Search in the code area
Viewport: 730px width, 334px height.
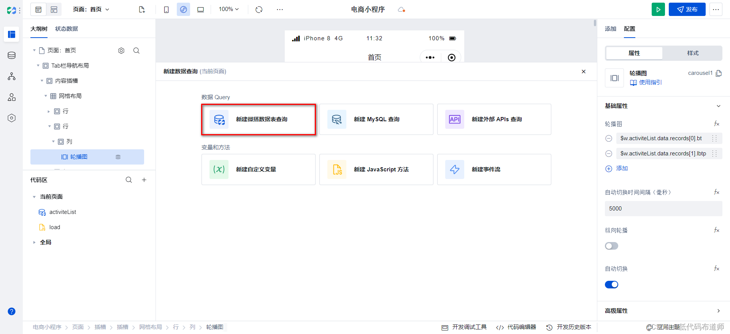pos(129,180)
